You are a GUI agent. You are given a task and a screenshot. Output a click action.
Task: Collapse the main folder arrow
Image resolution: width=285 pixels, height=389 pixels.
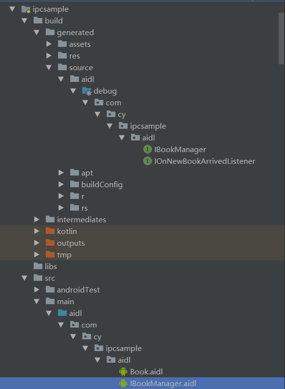[x=37, y=301]
